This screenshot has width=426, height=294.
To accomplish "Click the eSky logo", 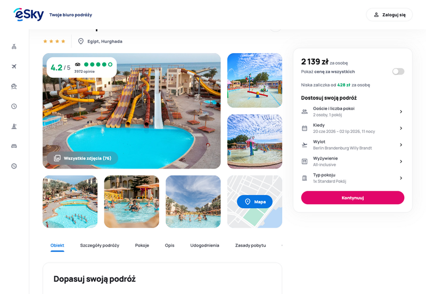I will coord(29,14).
